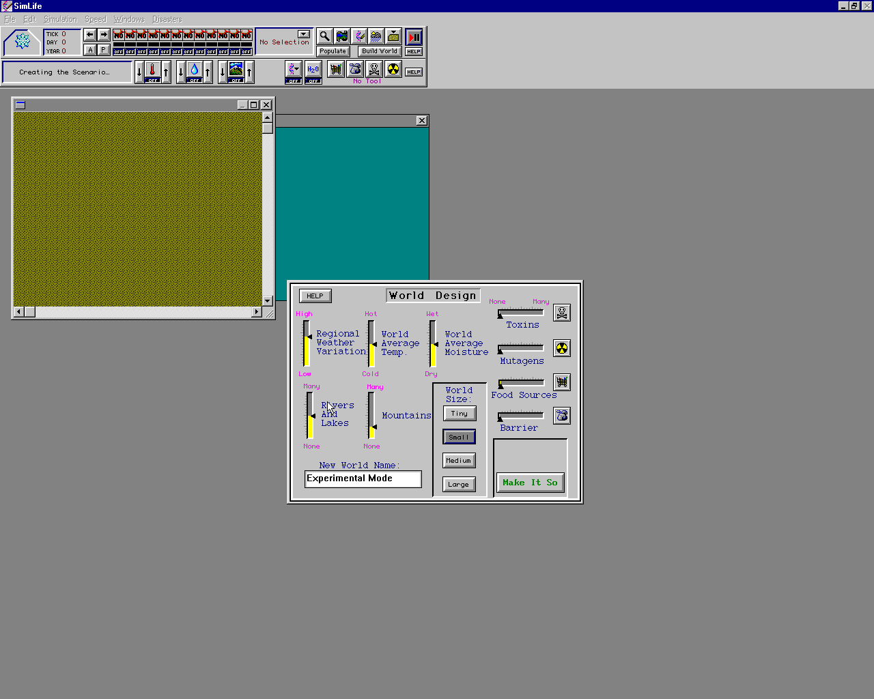
Task: Open the File menu
Action: [10, 19]
